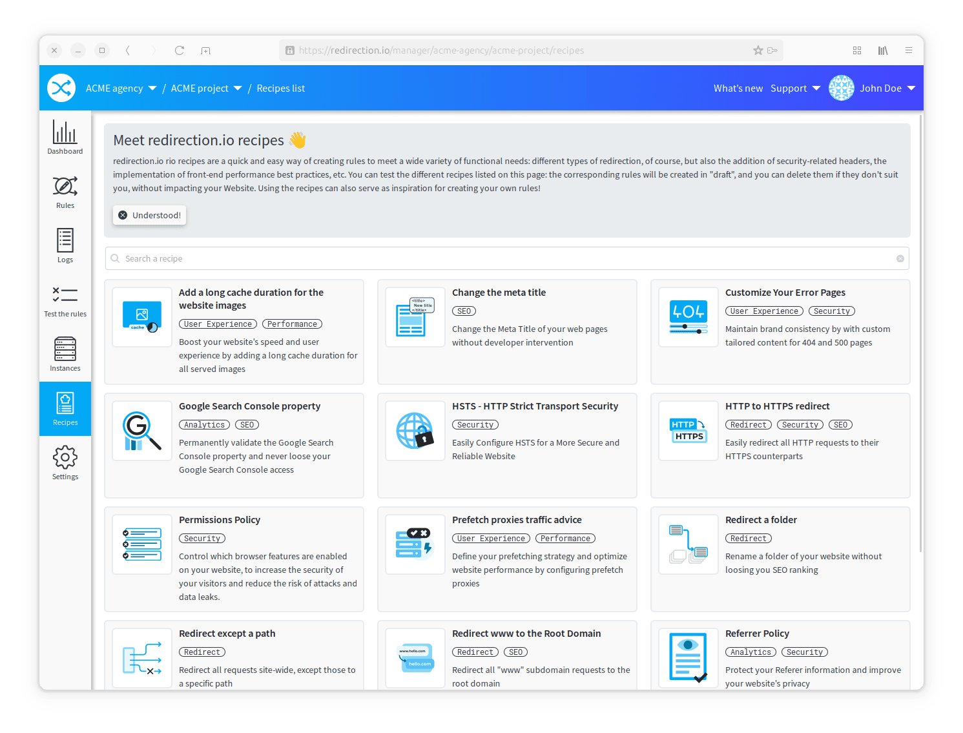
Task: Click the Prefetch proxies icon
Action: [415, 544]
